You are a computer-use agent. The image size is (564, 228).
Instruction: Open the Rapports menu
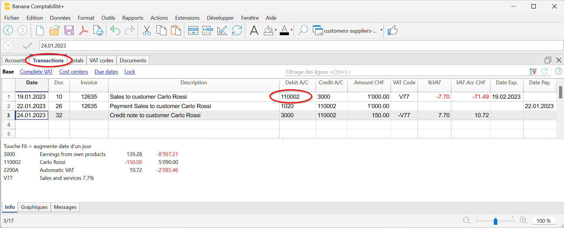(132, 18)
